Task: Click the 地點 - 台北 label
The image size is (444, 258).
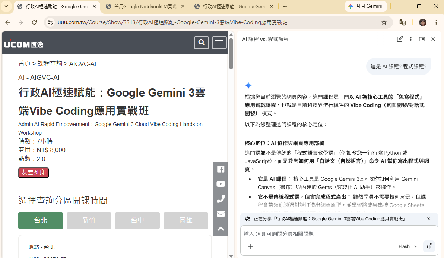Action: 41,247
